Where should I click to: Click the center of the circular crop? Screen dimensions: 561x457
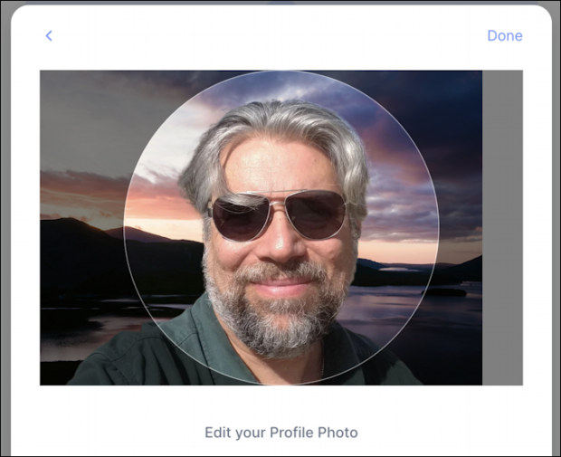click(280, 228)
